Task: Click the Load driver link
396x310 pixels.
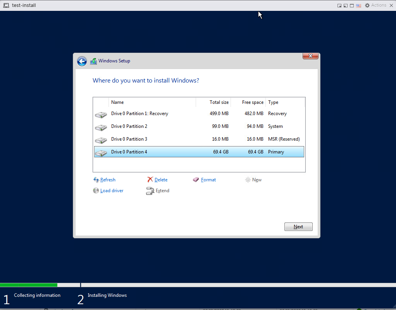Action: [x=112, y=191]
